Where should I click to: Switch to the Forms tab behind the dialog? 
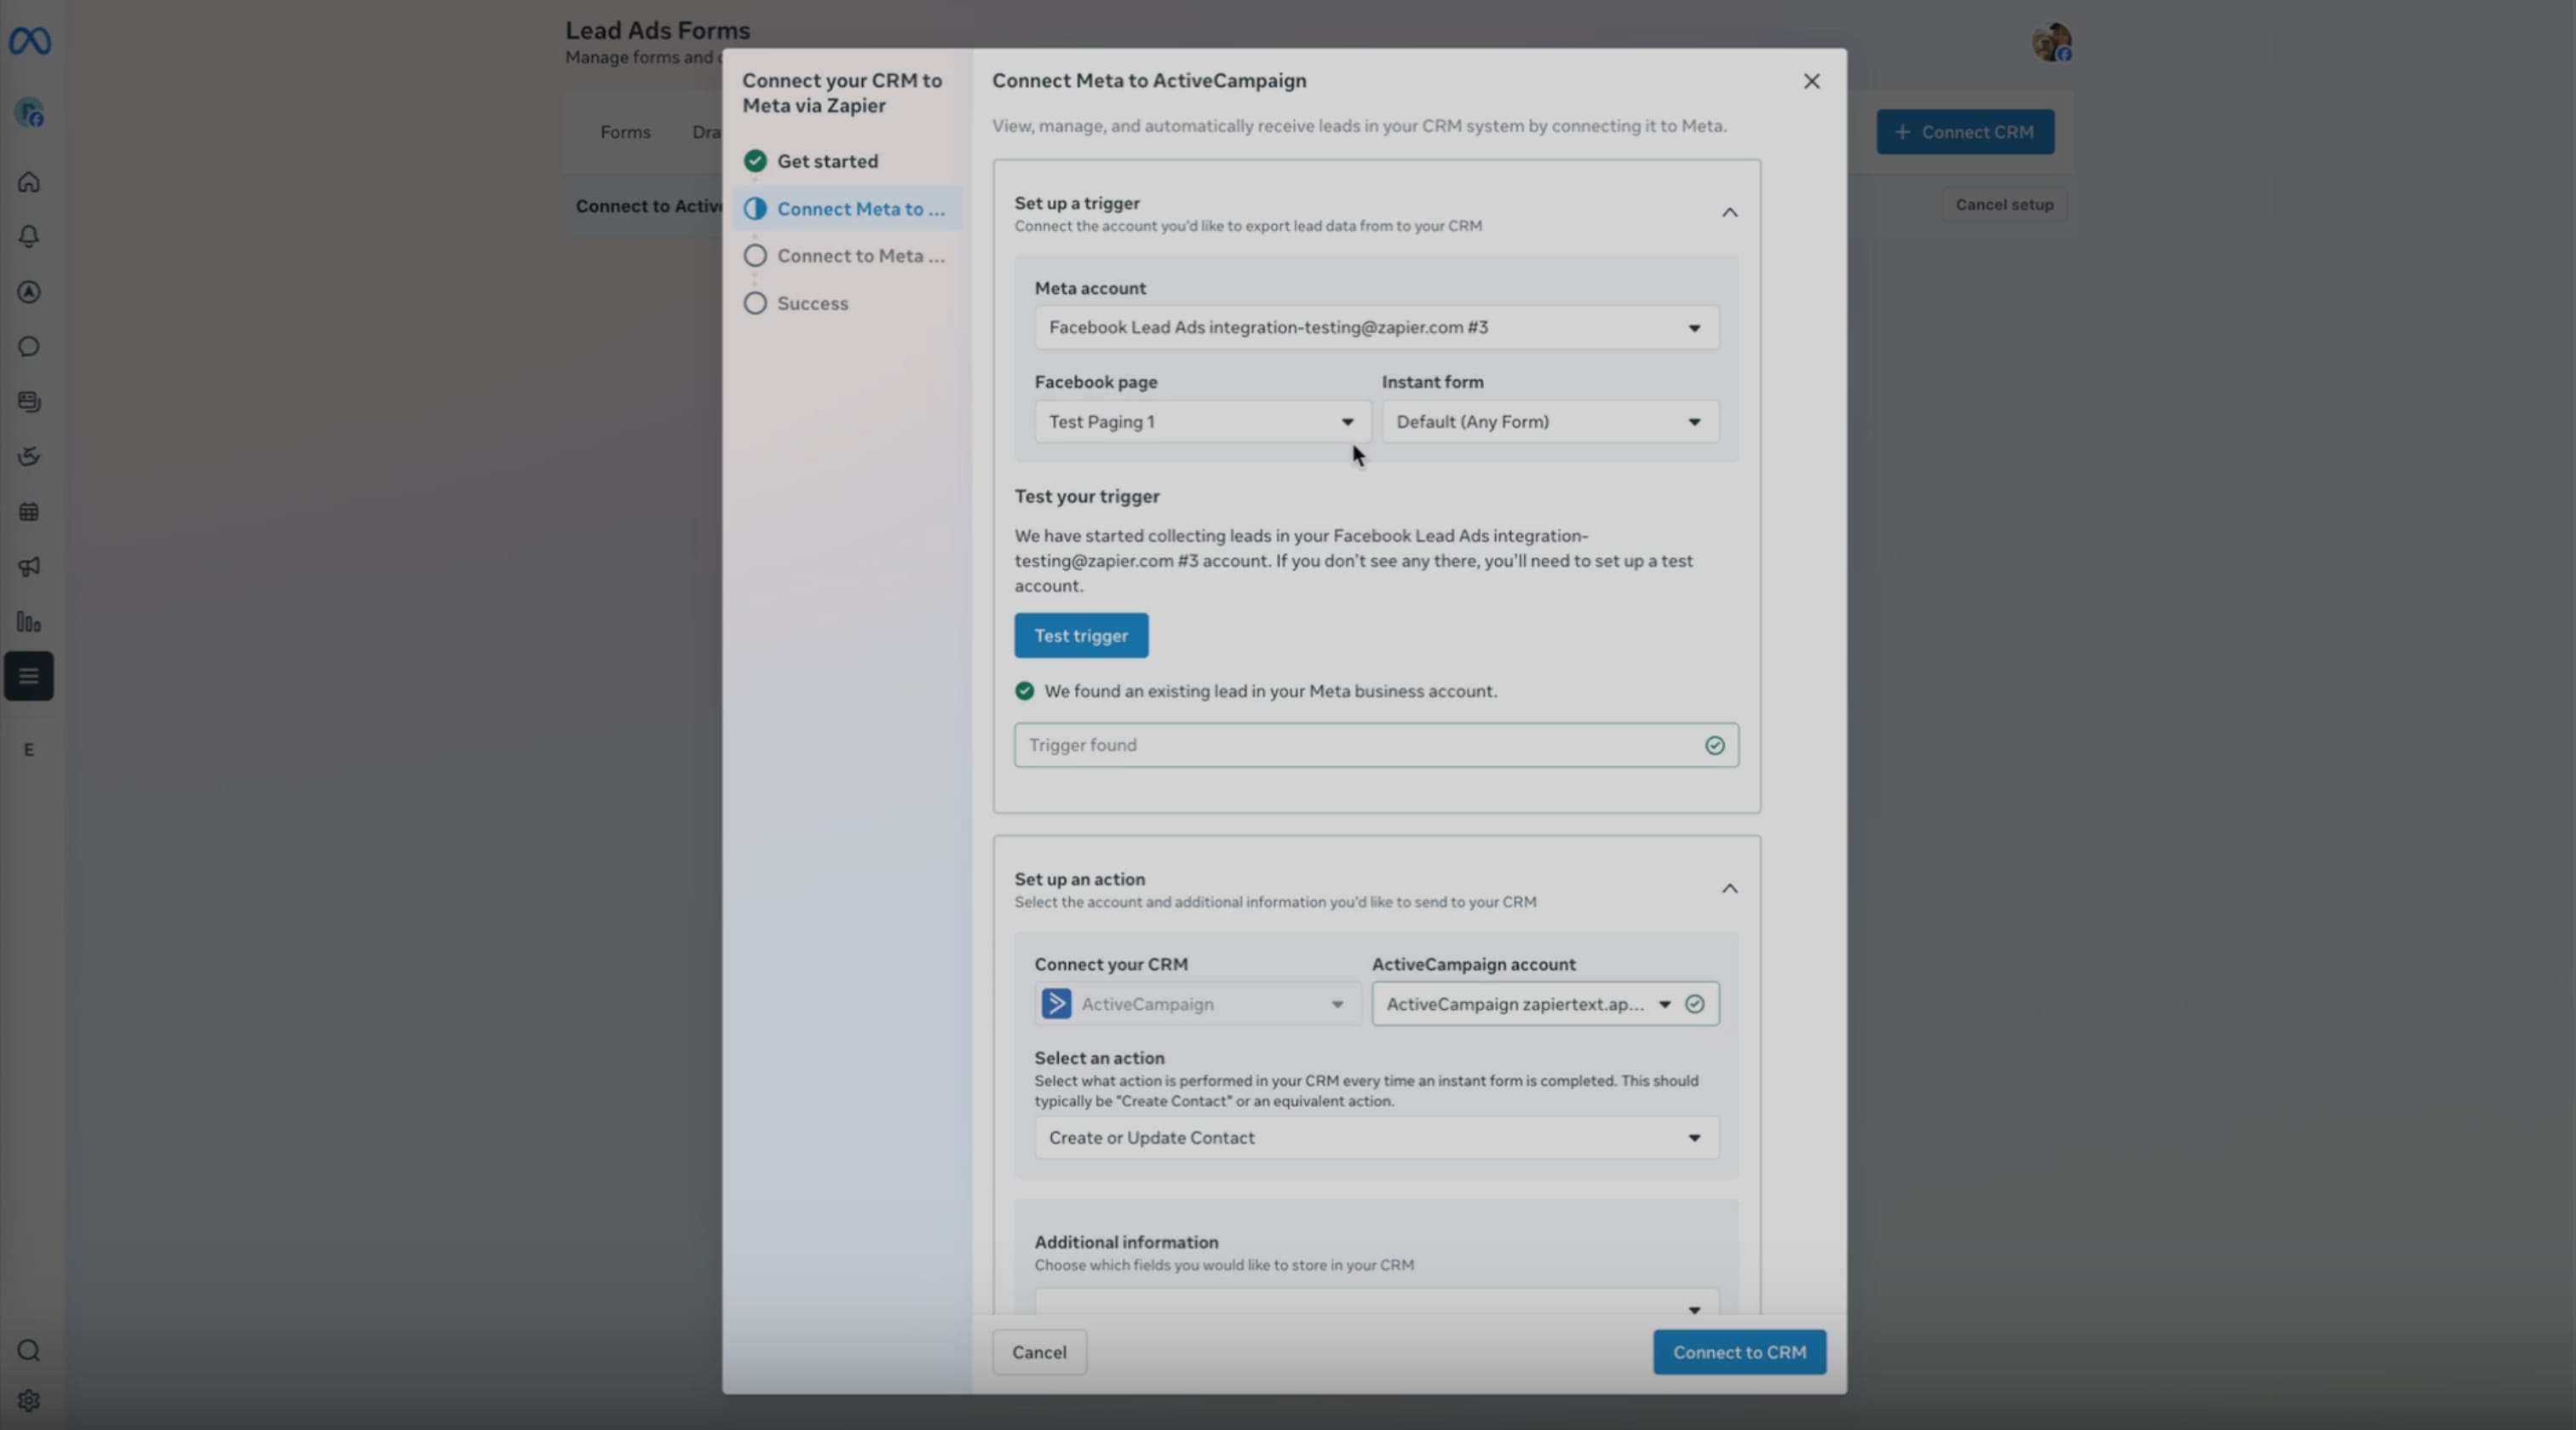coord(625,132)
